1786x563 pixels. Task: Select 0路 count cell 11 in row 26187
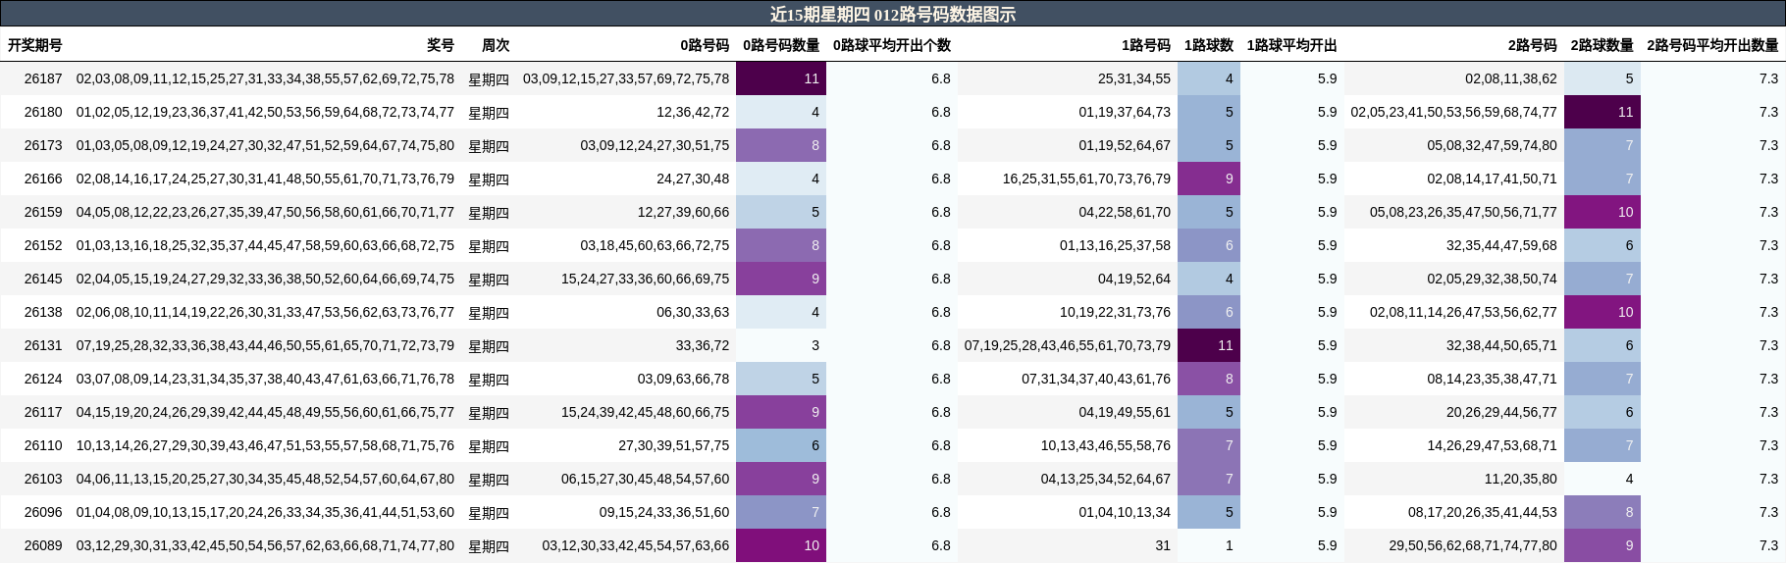[781, 78]
